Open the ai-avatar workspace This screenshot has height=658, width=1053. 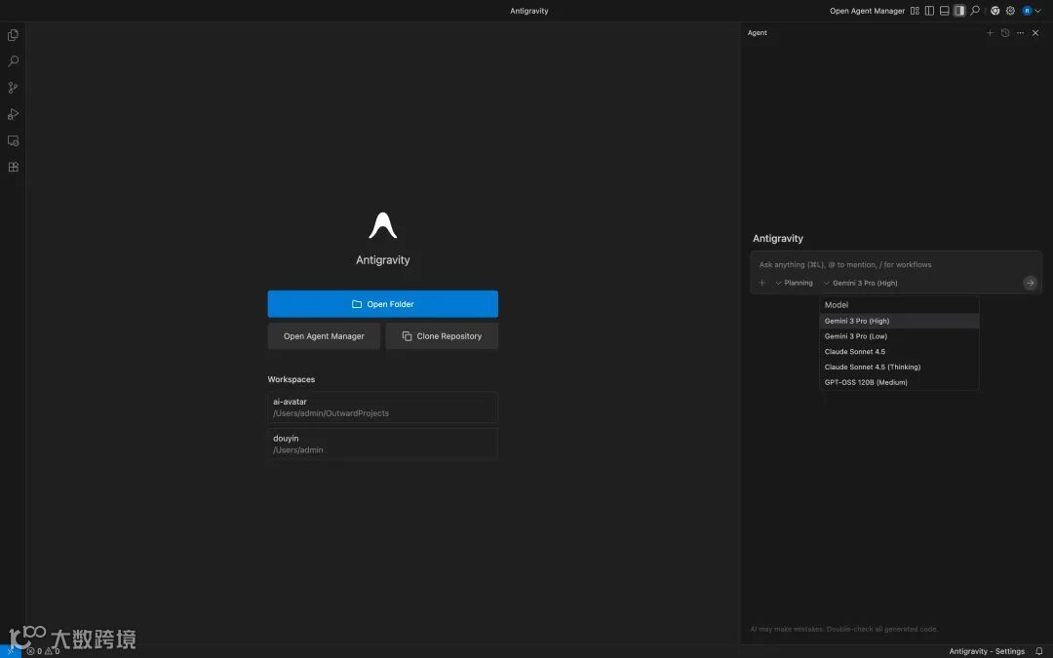coord(383,407)
